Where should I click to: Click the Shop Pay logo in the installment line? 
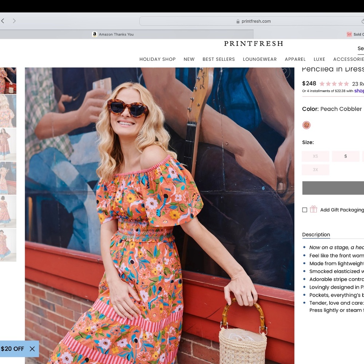pyautogui.click(x=359, y=91)
